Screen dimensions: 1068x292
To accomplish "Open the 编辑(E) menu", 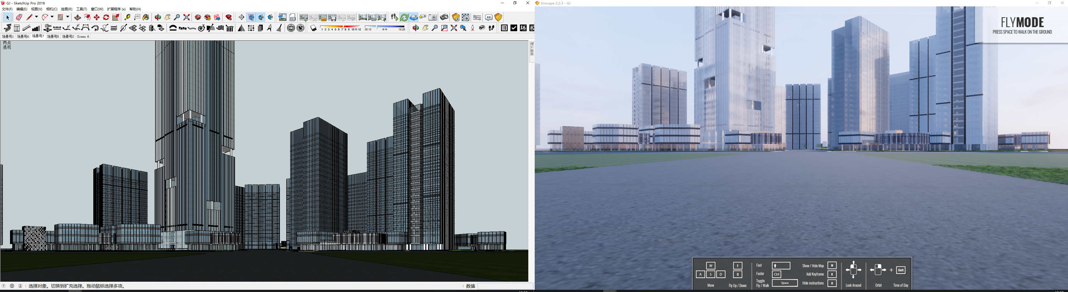I will pos(22,9).
